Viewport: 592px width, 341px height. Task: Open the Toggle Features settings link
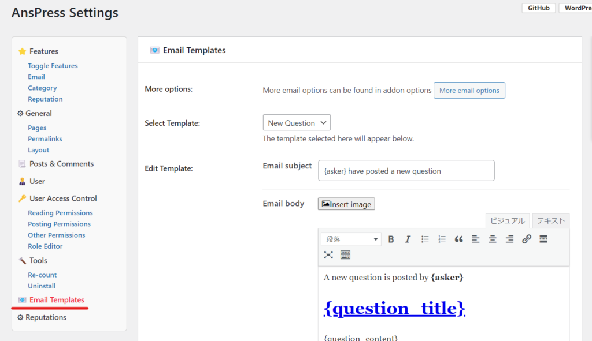(53, 66)
